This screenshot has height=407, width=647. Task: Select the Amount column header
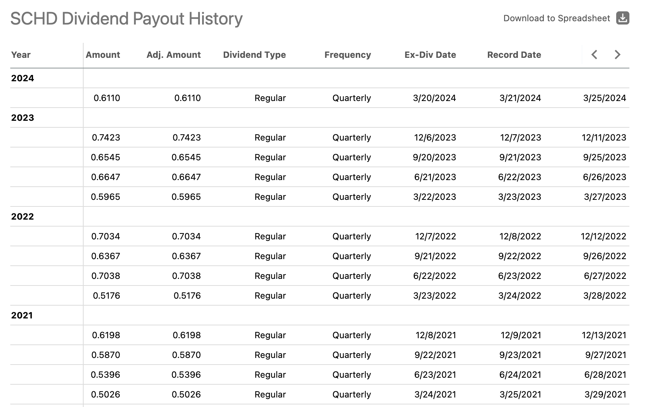click(x=103, y=55)
